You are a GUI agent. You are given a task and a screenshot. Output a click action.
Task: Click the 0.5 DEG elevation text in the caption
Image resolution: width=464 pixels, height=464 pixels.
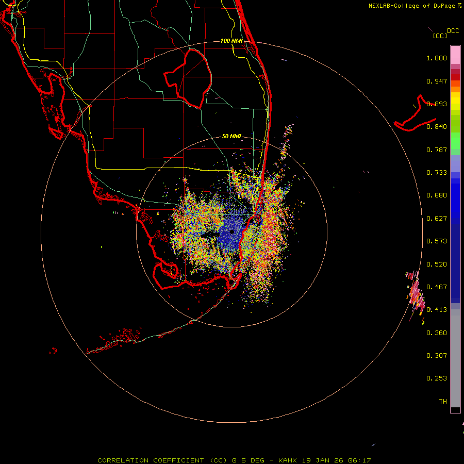248,460
